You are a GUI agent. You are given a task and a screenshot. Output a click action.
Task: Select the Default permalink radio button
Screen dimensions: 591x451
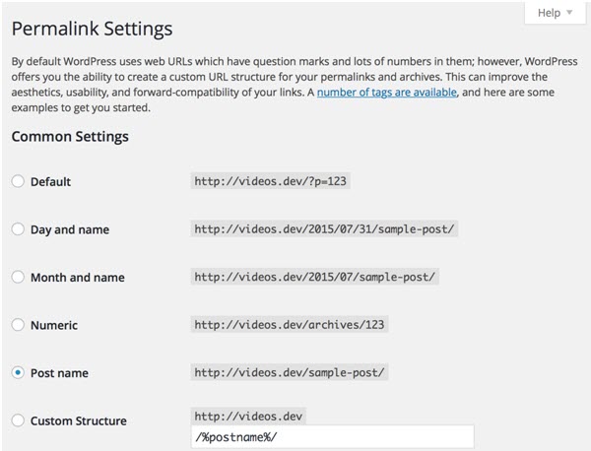click(x=18, y=181)
